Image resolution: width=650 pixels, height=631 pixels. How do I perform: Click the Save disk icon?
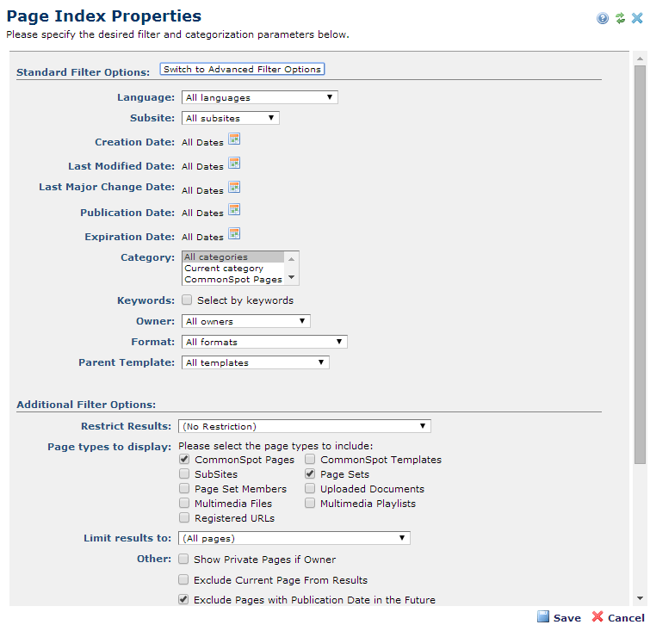pos(543,617)
